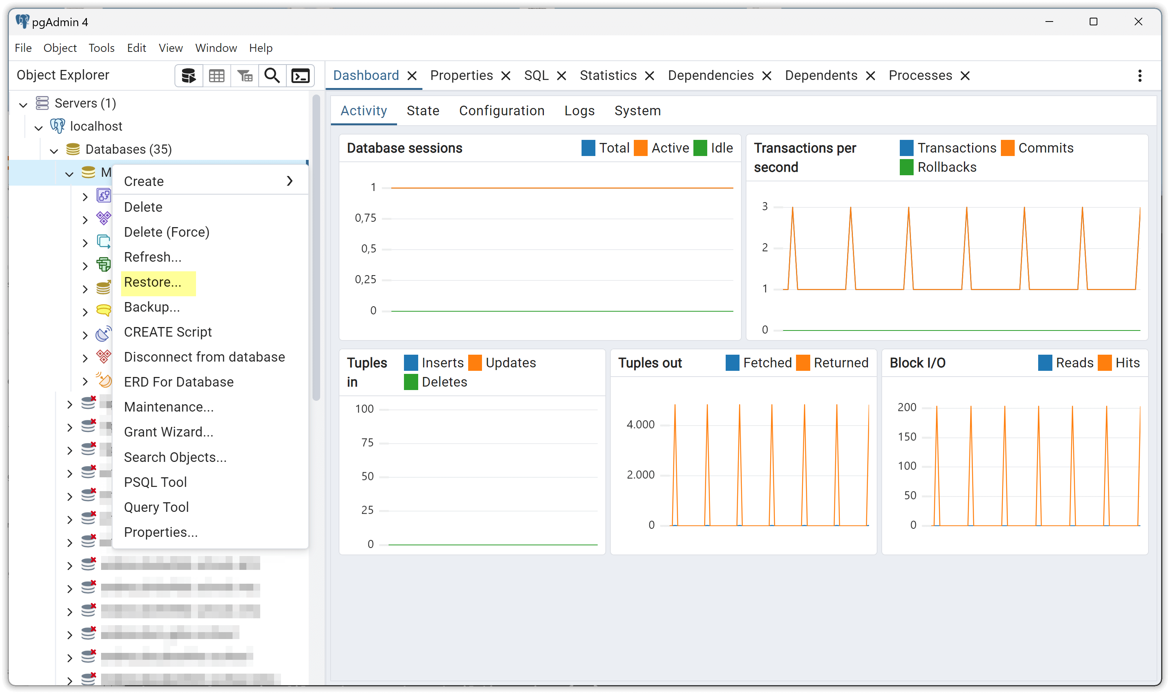Click the blue Total legend swatch
This screenshot has height=694, width=1170.
point(588,148)
